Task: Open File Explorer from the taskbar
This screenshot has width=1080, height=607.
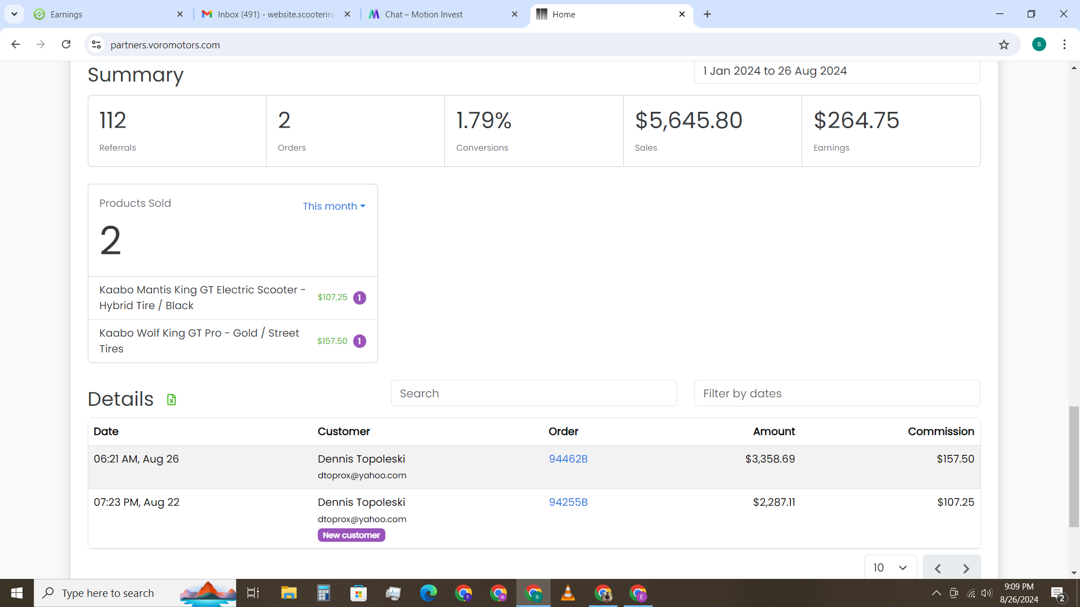Action: pos(289,593)
